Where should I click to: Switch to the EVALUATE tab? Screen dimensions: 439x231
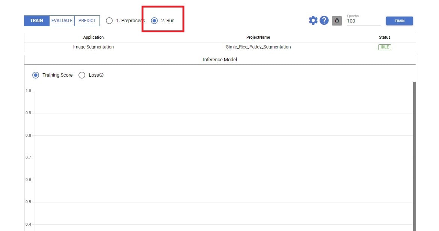point(61,20)
